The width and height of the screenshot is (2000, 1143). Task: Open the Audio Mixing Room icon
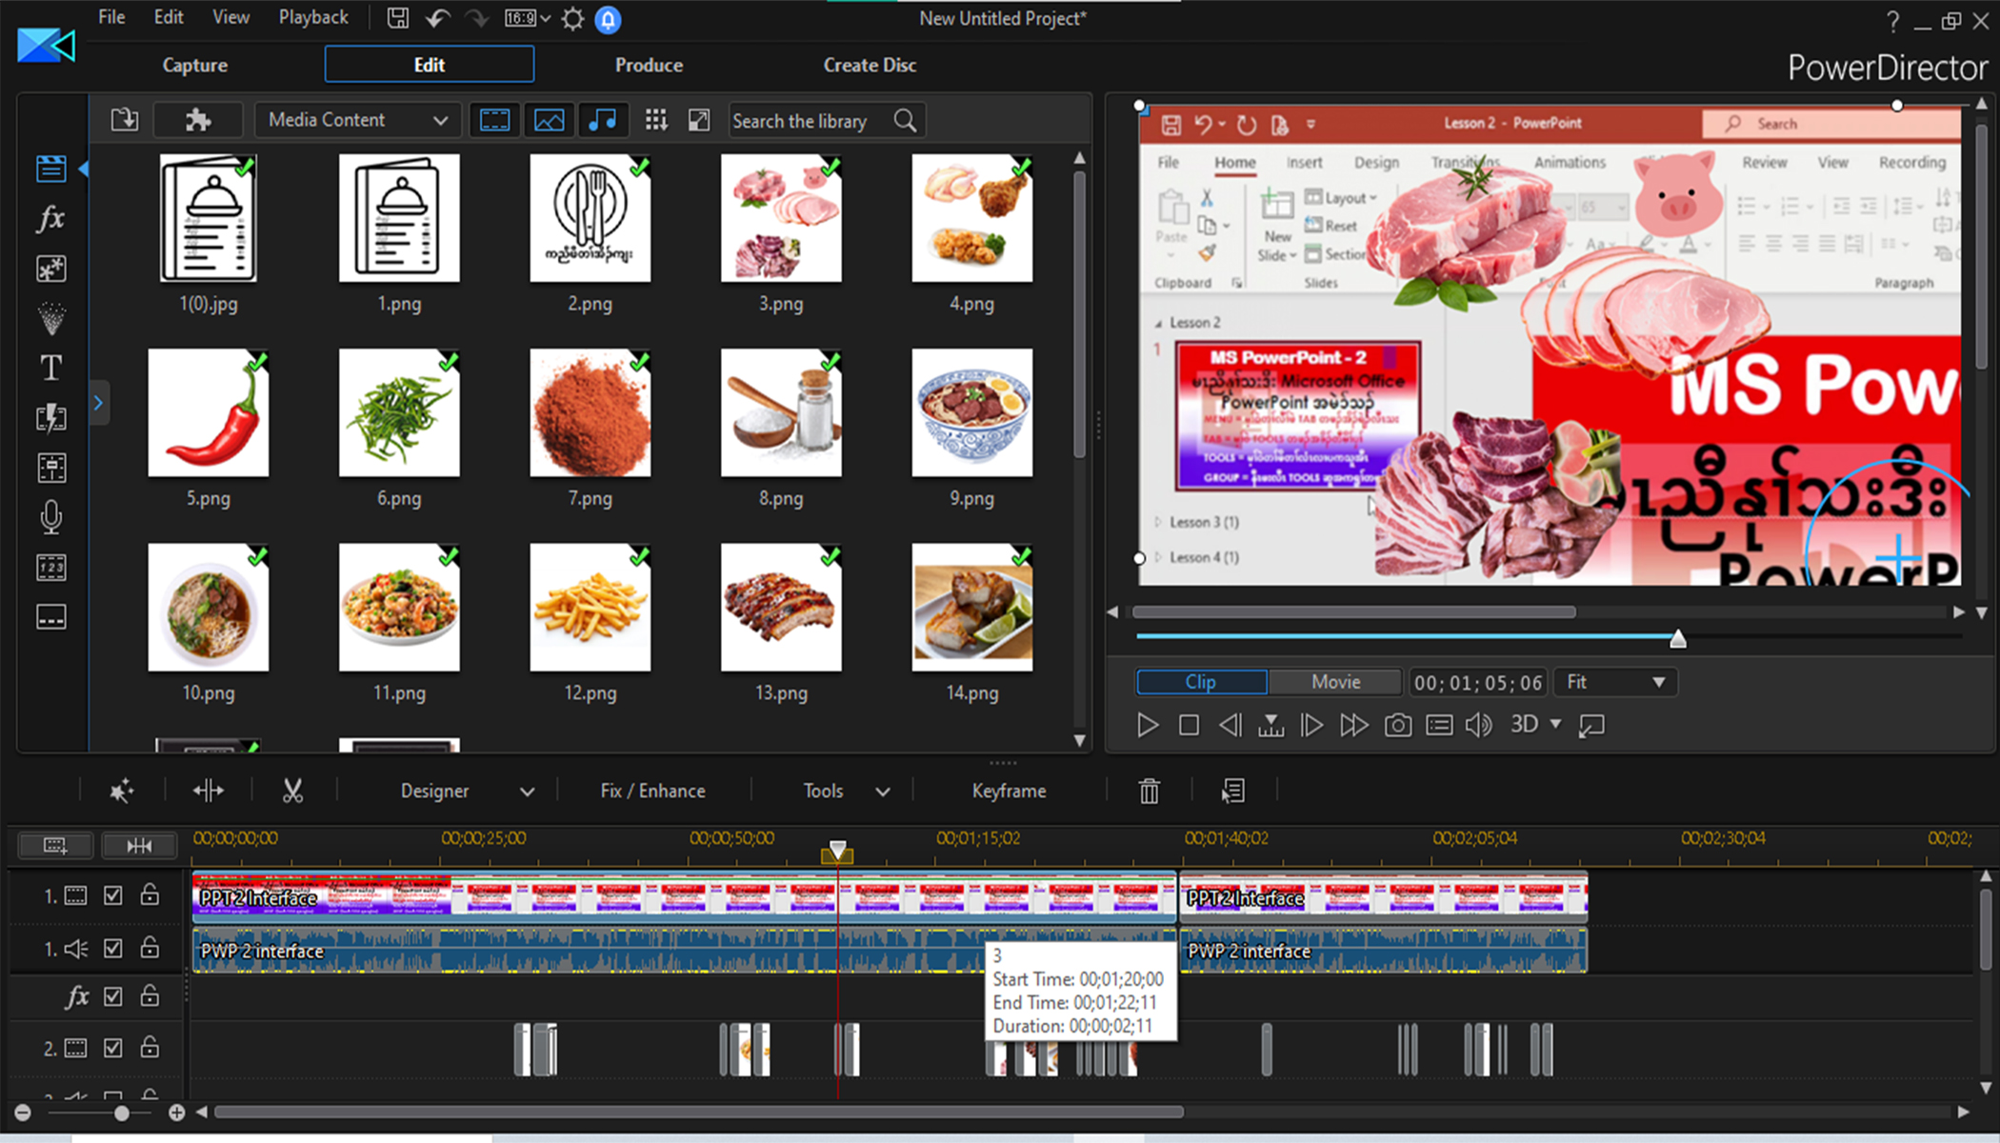[51, 468]
